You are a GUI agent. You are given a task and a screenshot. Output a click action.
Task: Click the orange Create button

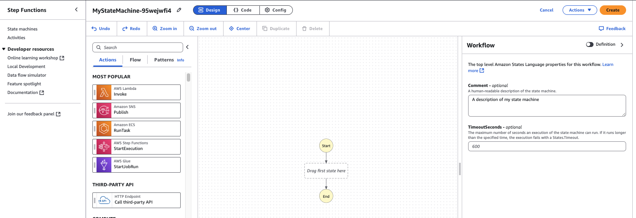pyautogui.click(x=612, y=10)
